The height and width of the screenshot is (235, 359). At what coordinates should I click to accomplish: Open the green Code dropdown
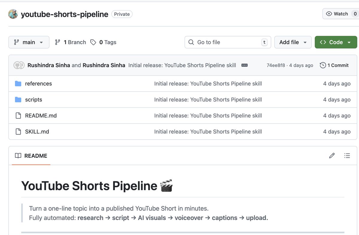coord(336,42)
